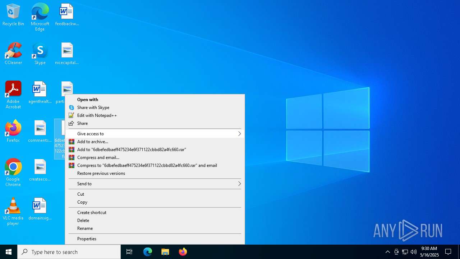Open the Recycle Bin desktop icon
Image resolution: width=460 pixels, height=259 pixels.
pos(13,15)
